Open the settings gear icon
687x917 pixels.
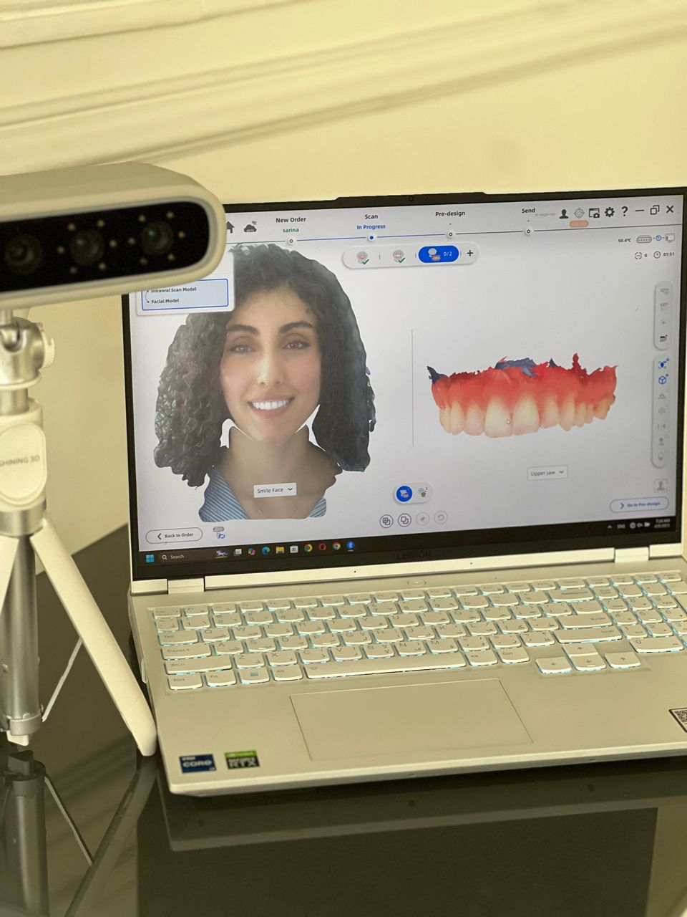pos(610,211)
